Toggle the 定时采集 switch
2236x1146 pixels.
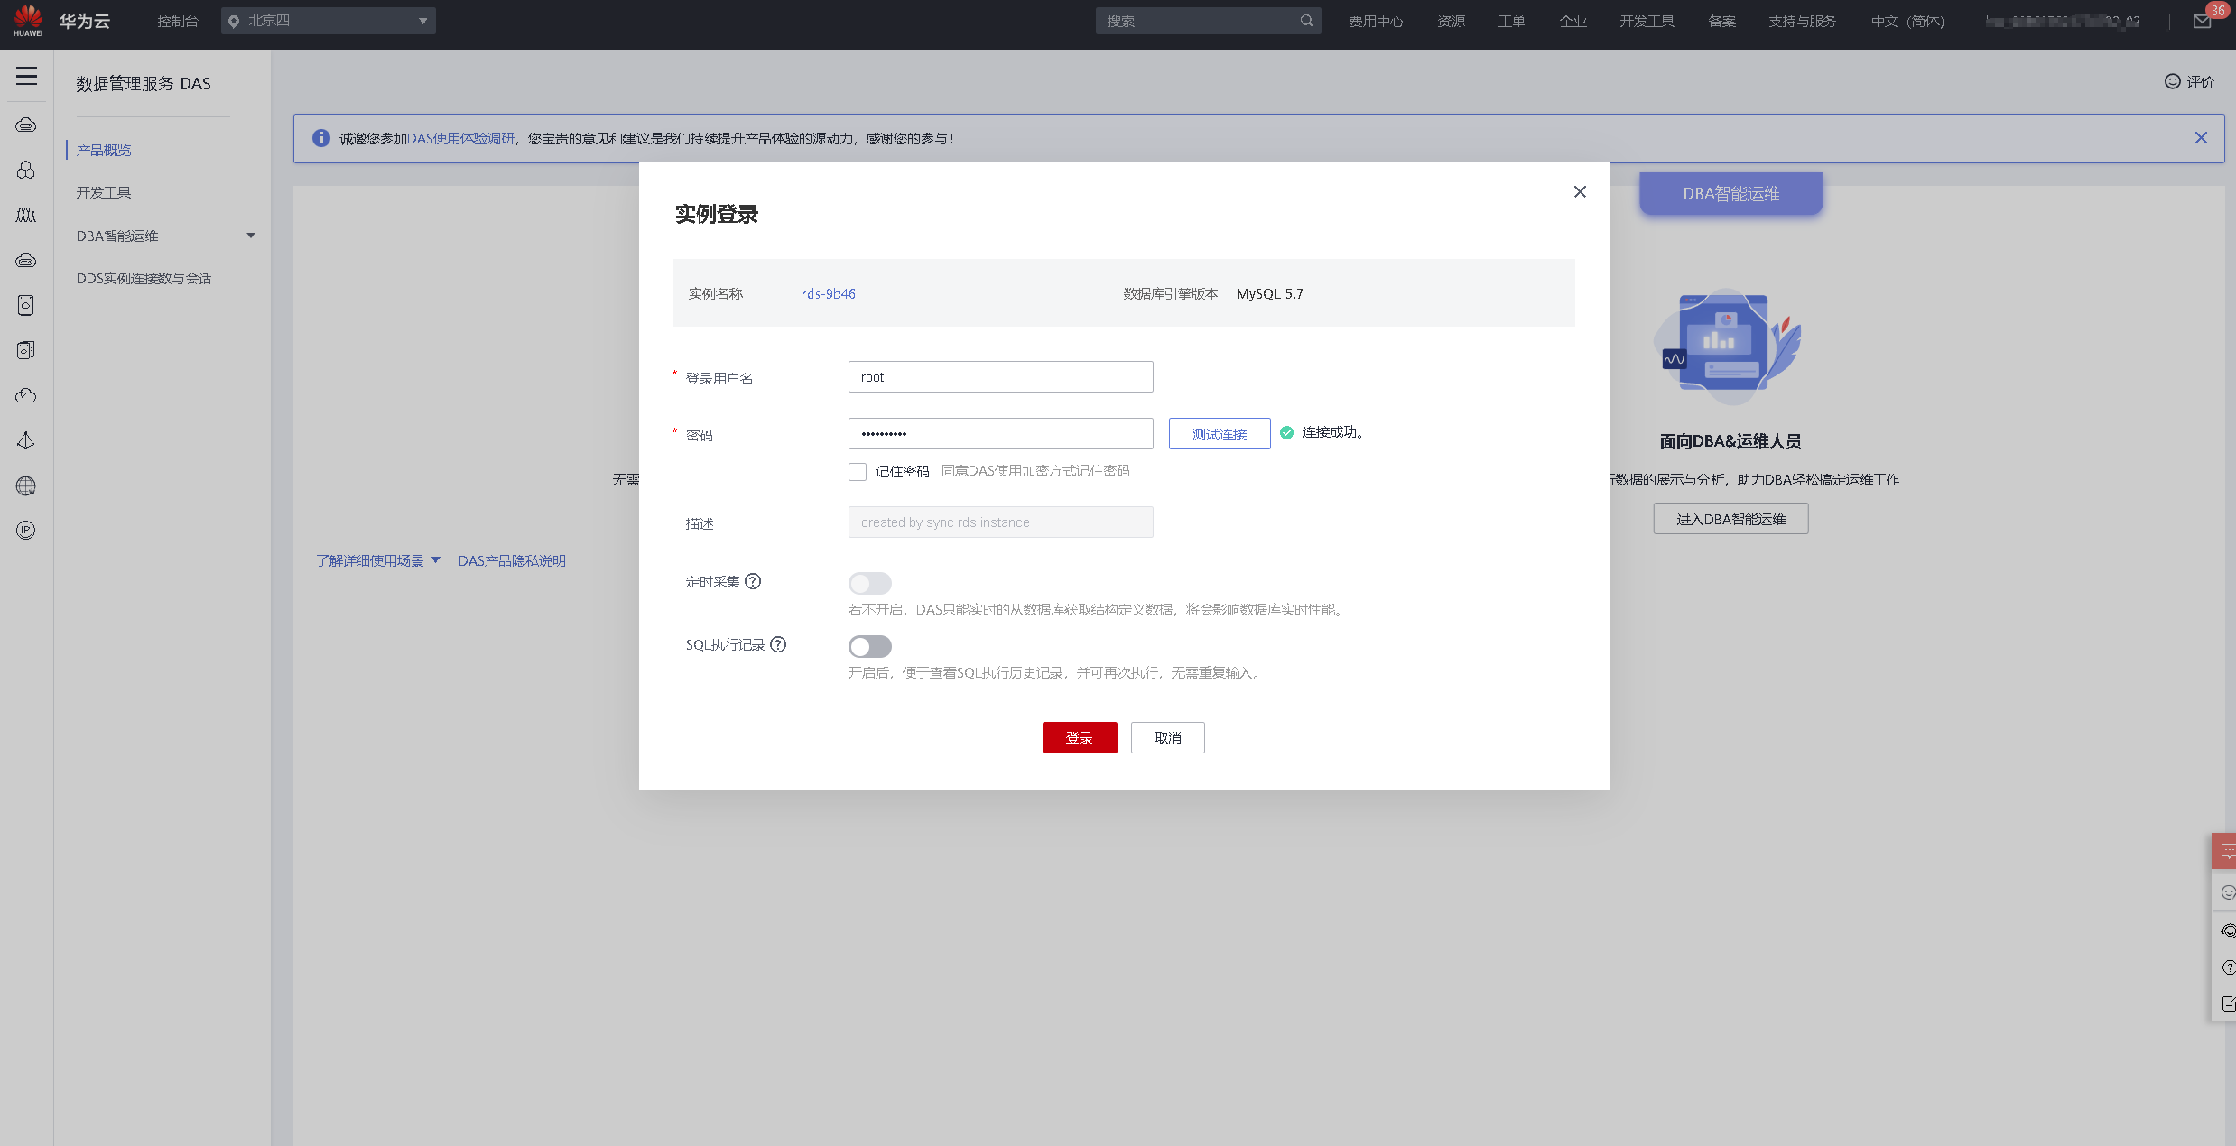(x=869, y=583)
